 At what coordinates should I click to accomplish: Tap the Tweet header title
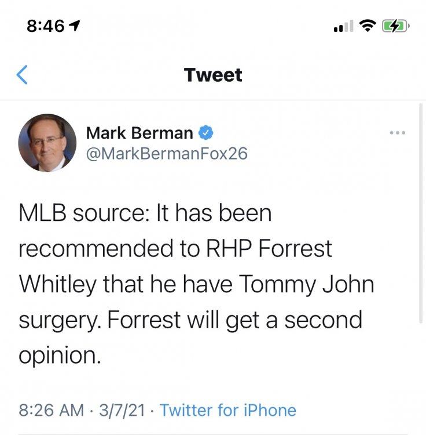[213, 75]
